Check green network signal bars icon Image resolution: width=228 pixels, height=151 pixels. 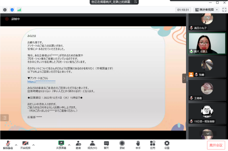click(x=19, y=10)
